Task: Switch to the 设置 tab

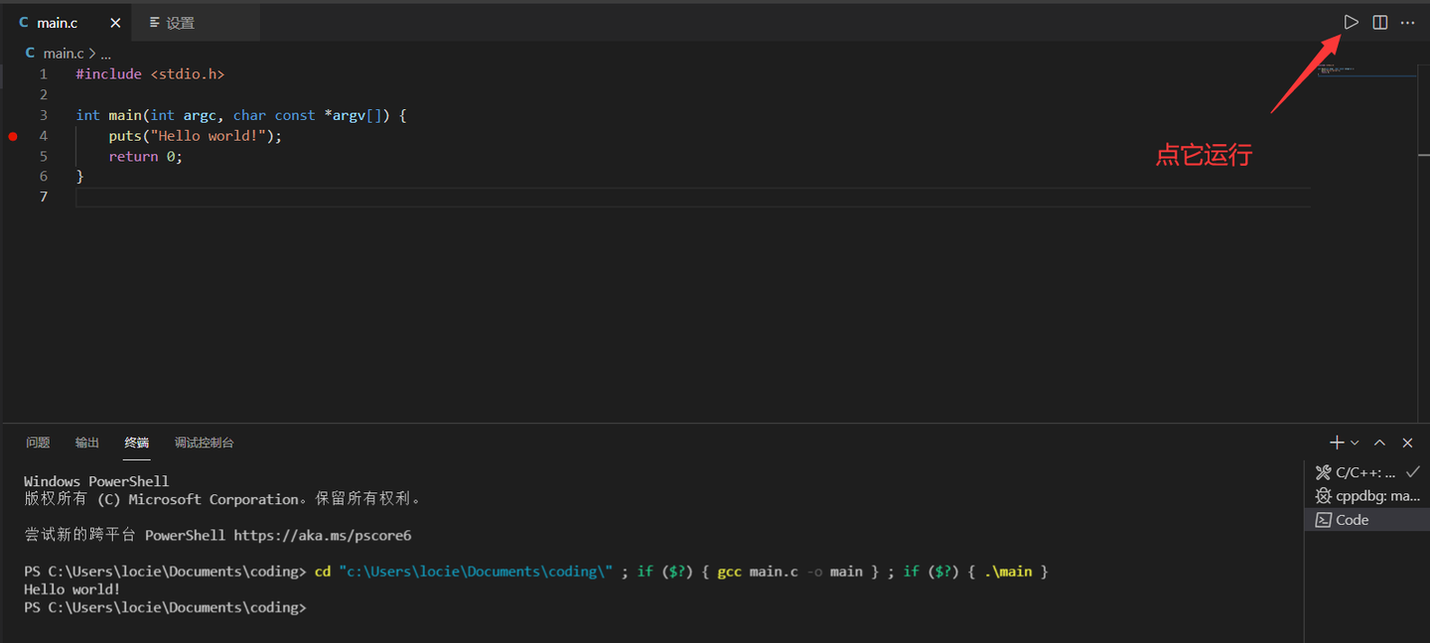Action: tap(180, 21)
